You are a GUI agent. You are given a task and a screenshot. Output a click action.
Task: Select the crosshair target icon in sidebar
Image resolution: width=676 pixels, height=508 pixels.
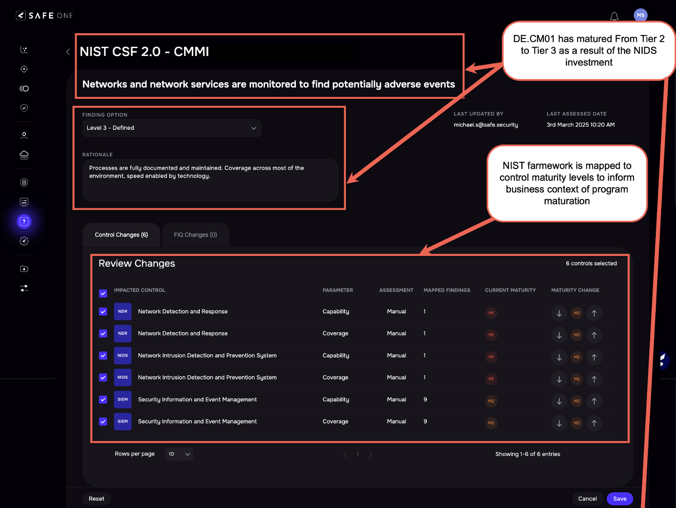[x=24, y=69]
